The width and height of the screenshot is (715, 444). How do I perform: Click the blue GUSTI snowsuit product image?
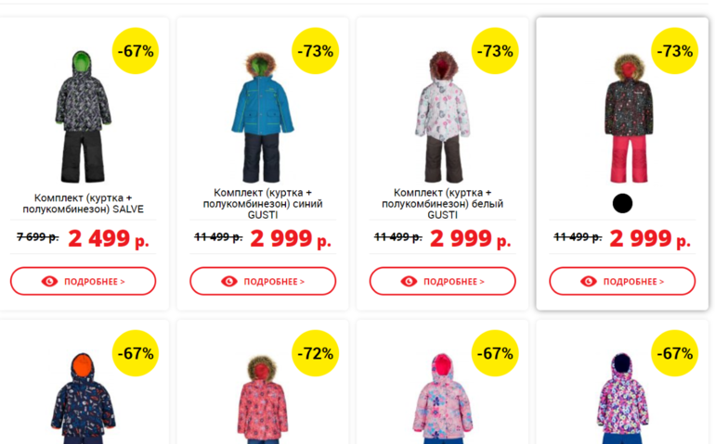[263, 116]
